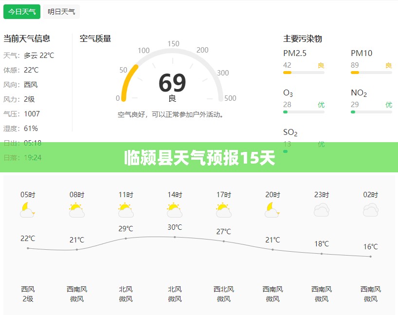Screen dimensions: 398x315
Task: Click the air quality gauge arc
Action: [172, 75]
